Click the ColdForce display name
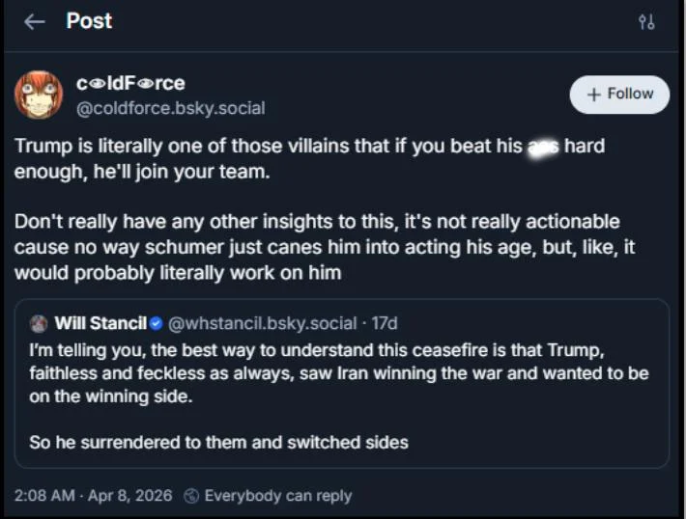686x519 pixels. coord(130,83)
